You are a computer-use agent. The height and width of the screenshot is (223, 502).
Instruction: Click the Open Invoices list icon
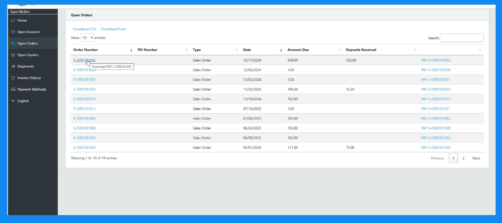click(x=13, y=32)
